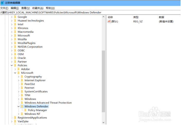
Task: Click the Policies folder icon
Action: [15, 65]
